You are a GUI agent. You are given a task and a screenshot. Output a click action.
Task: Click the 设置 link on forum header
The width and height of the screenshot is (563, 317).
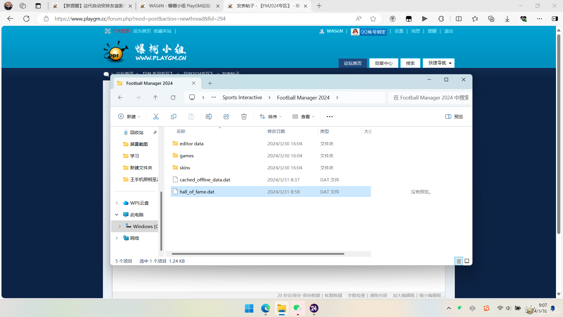(399, 31)
